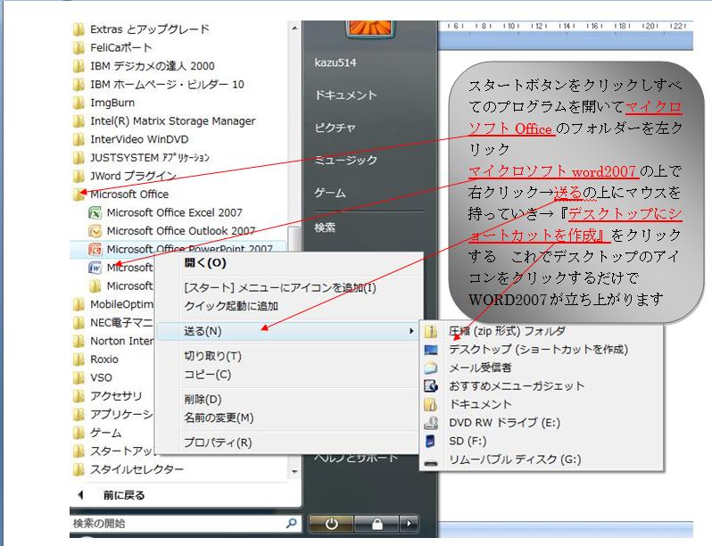The height and width of the screenshot is (546, 712).
Task: Click the program list scrollbar thumb
Action: coord(294,241)
